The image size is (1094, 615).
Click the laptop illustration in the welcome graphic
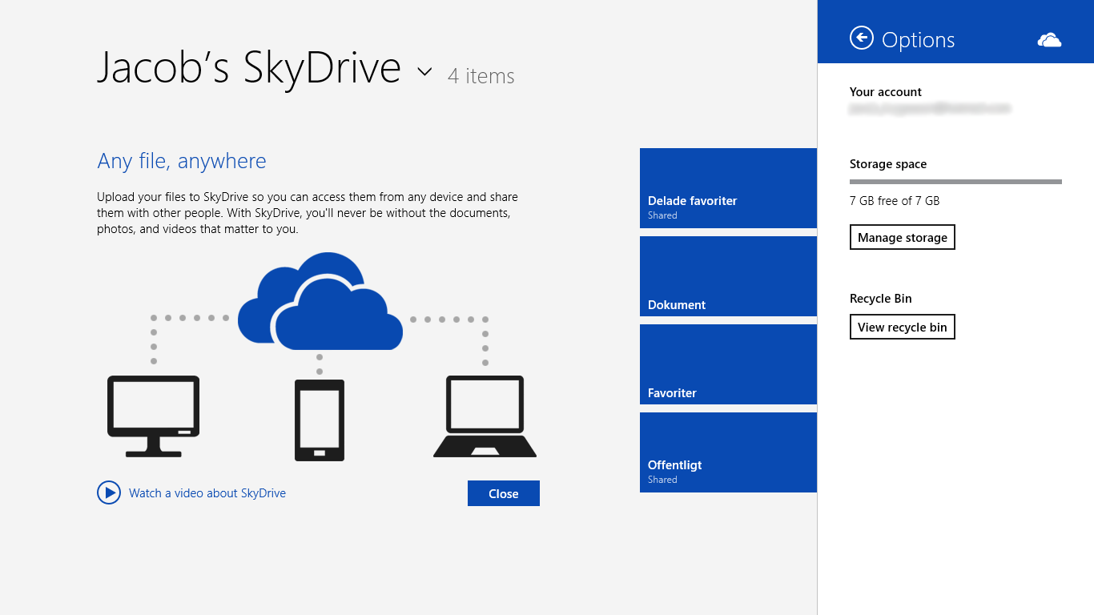[485, 416]
